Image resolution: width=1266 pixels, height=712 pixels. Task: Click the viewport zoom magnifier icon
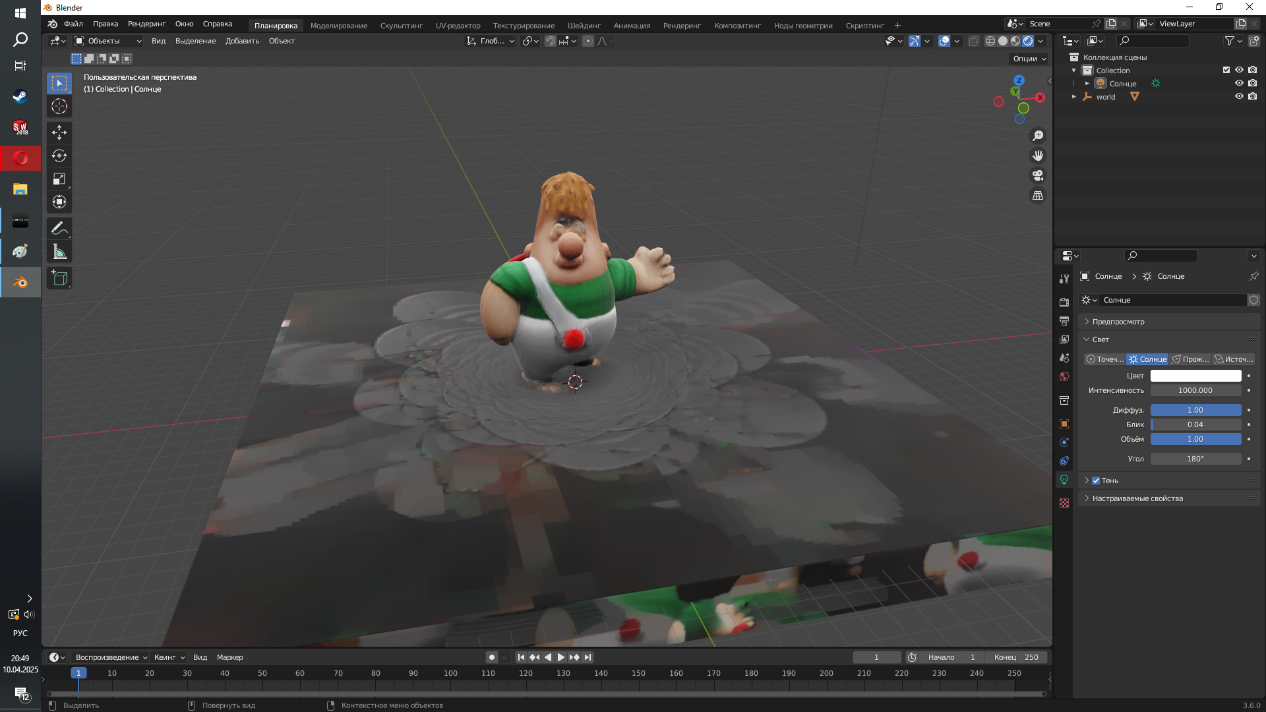1038,136
